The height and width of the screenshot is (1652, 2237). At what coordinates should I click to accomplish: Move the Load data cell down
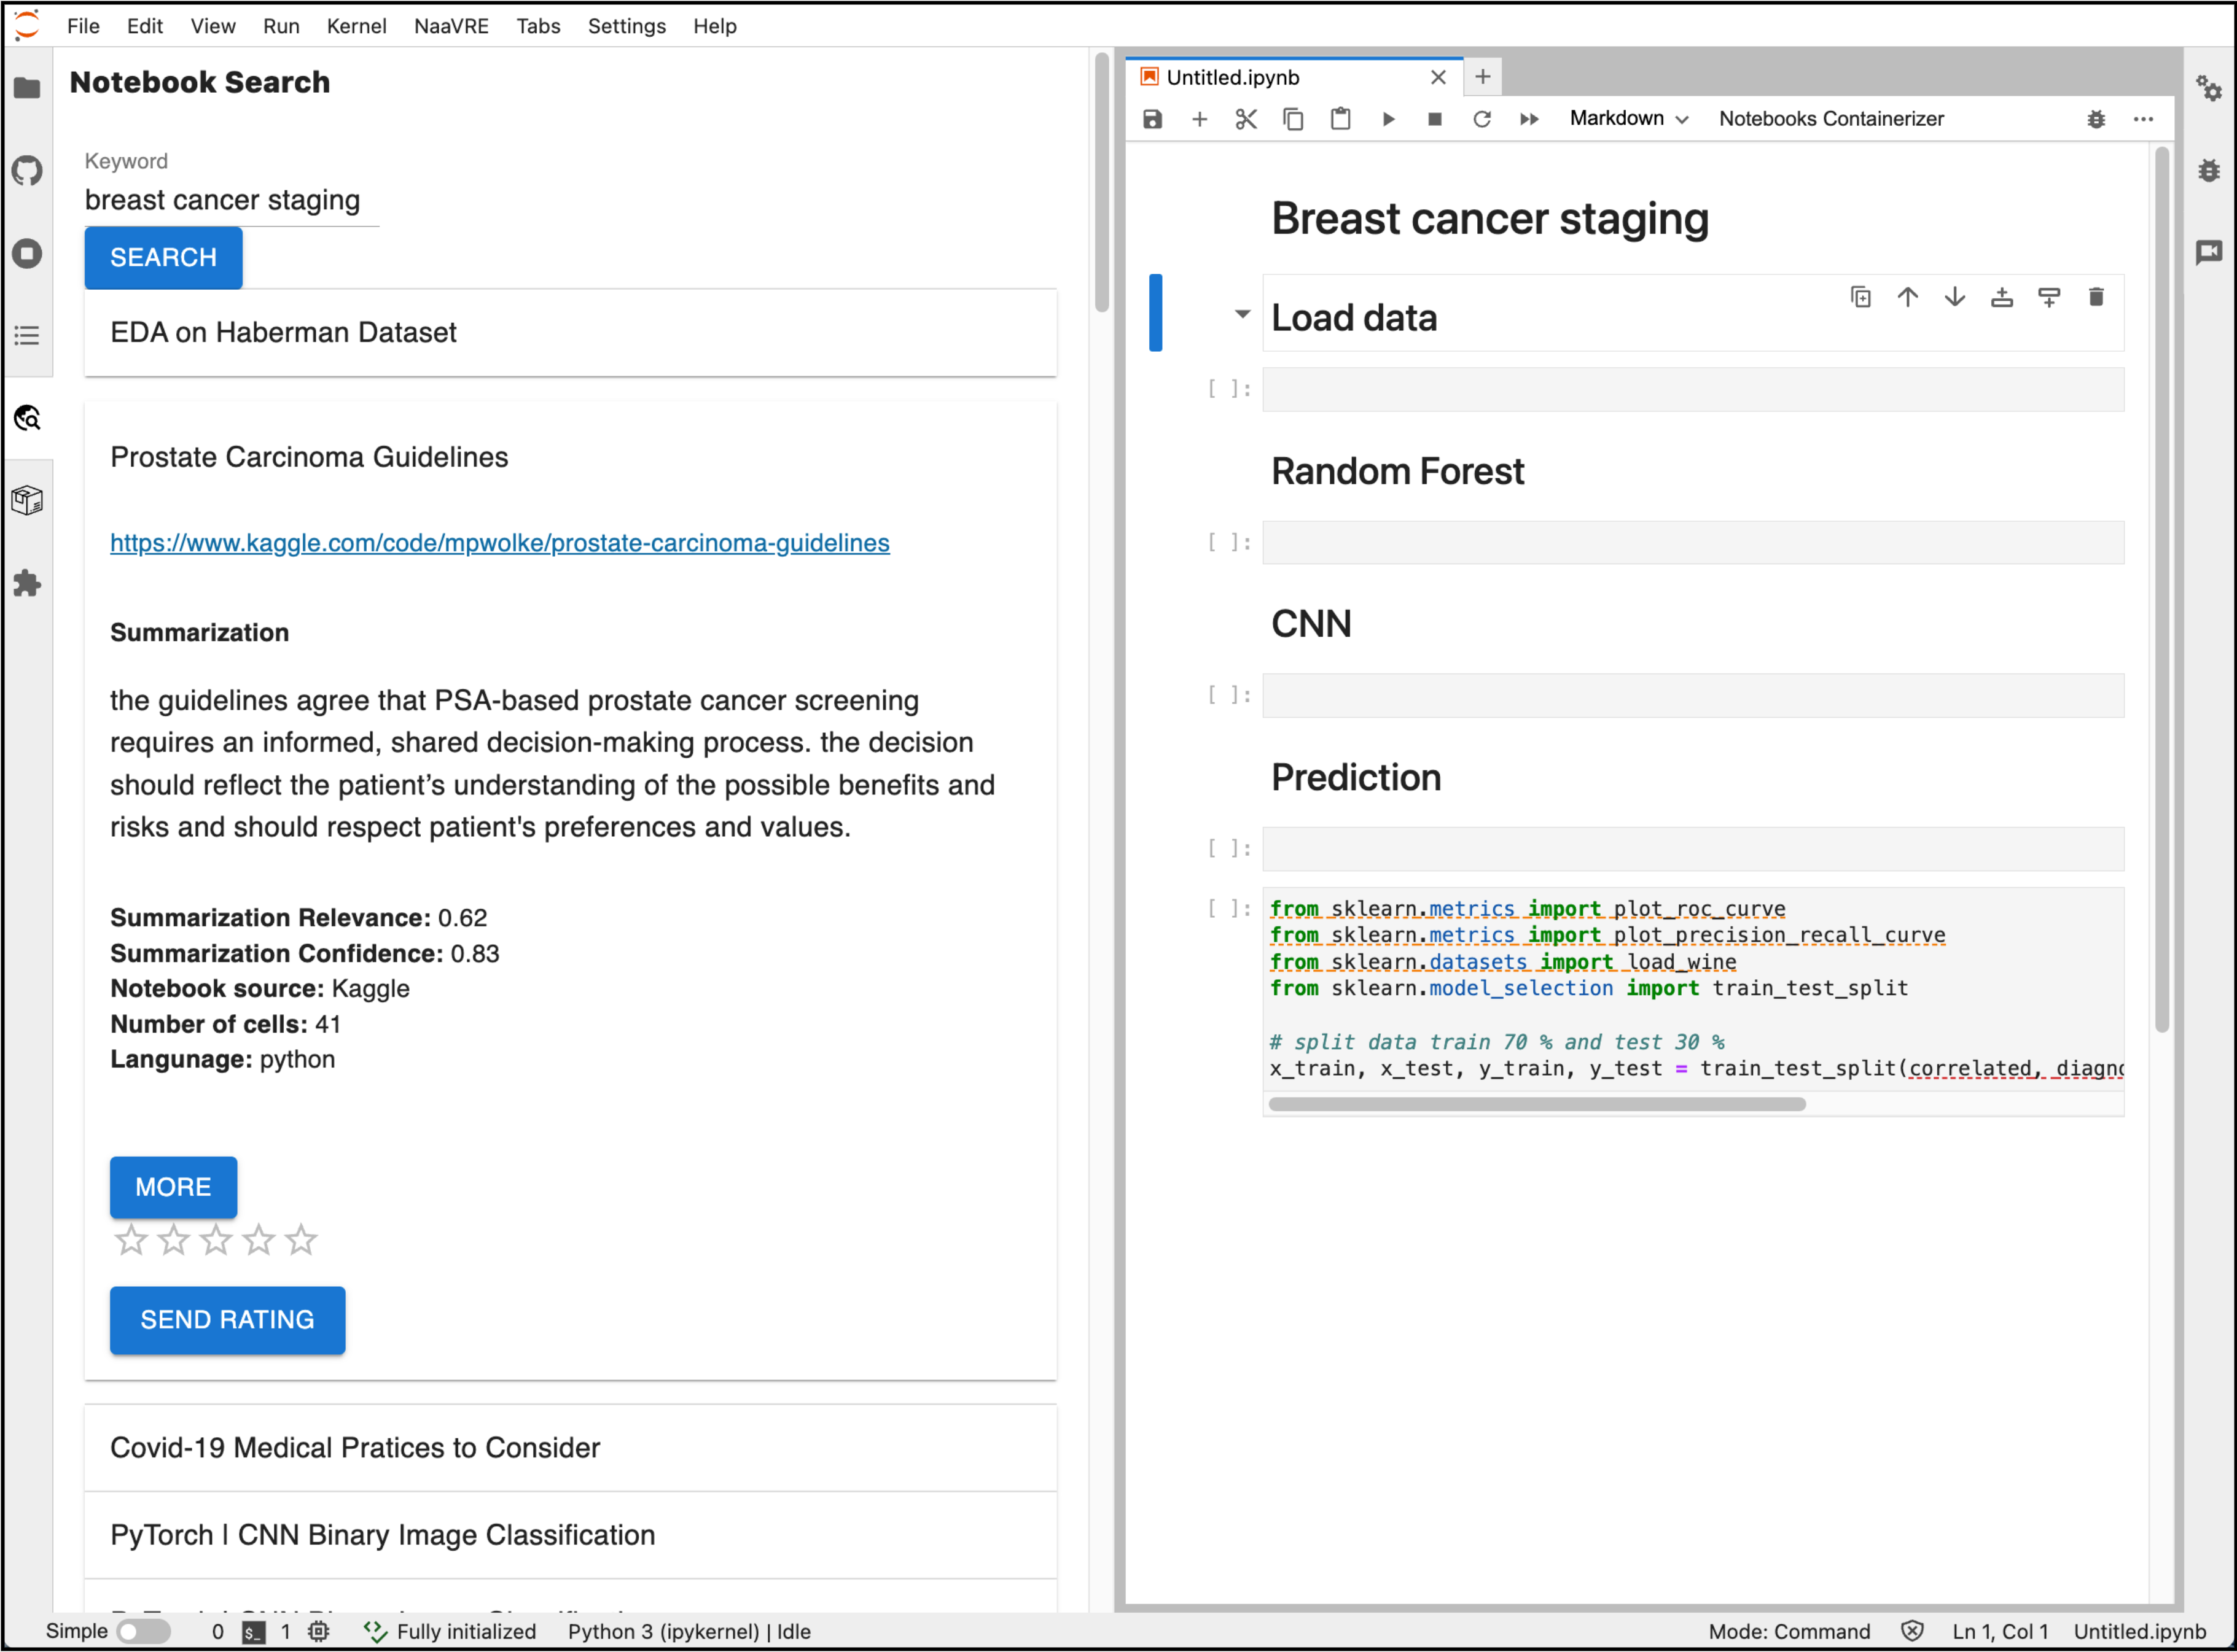[x=1954, y=297]
